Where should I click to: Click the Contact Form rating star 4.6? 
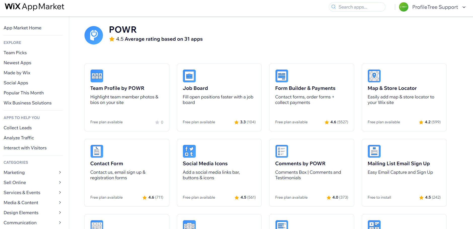point(145,198)
